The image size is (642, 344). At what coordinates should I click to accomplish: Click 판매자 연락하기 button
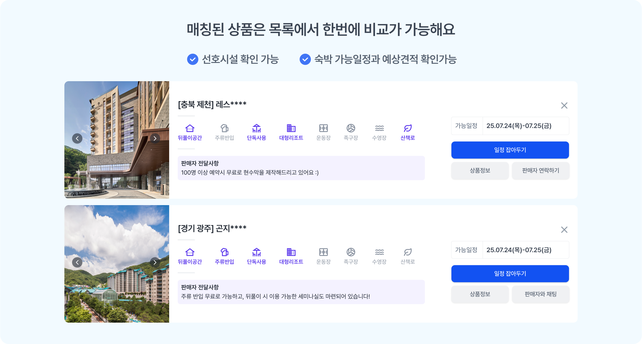[x=540, y=170]
